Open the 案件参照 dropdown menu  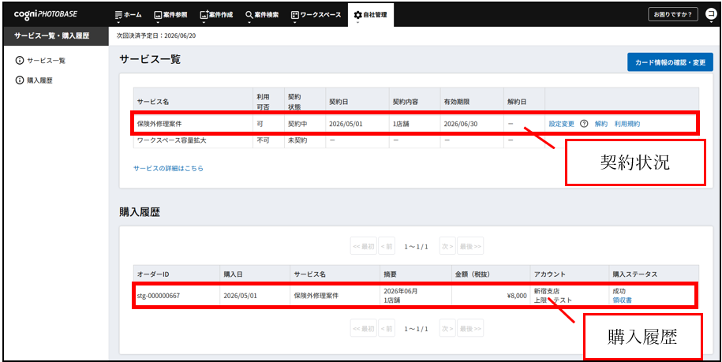tap(170, 15)
